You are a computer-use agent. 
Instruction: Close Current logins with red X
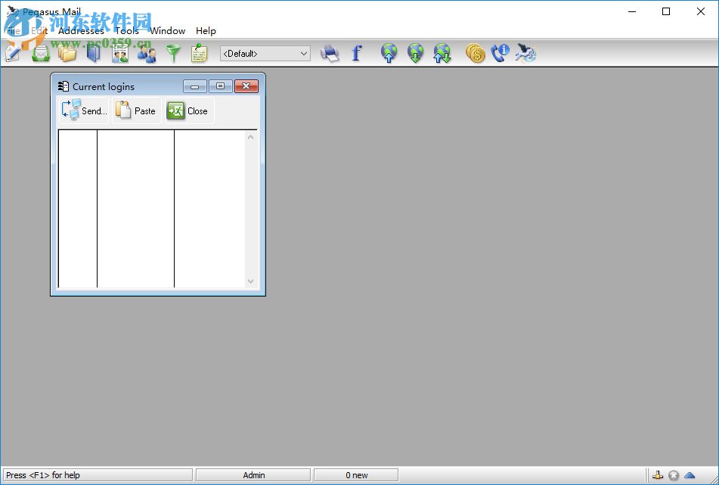point(246,86)
